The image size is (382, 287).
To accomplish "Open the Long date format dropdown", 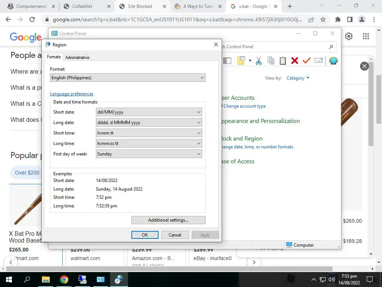I will coord(149,123).
